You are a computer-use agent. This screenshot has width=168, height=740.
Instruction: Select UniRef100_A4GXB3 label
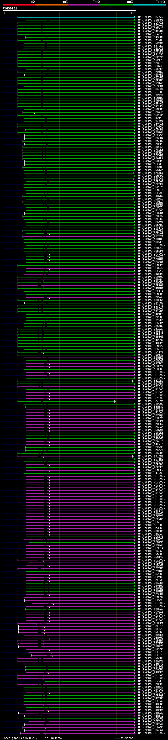(x=151, y=75)
